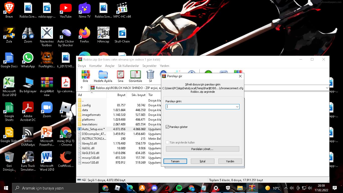This screenshot has width=343, height=193.
Task: Uncheck the Parolayı göster checkbox
Action: pyautogui.click(x=167, y=127)
